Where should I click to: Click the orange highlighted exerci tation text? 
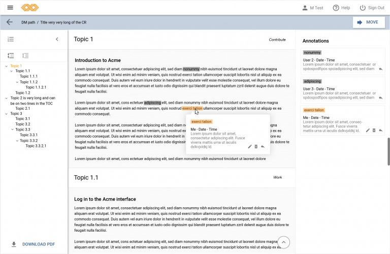(x=192, y=108)
